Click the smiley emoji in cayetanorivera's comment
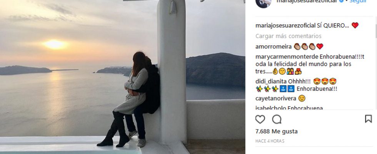The height and width of the screenshot is (154, 377). click(x=302, y=98)
